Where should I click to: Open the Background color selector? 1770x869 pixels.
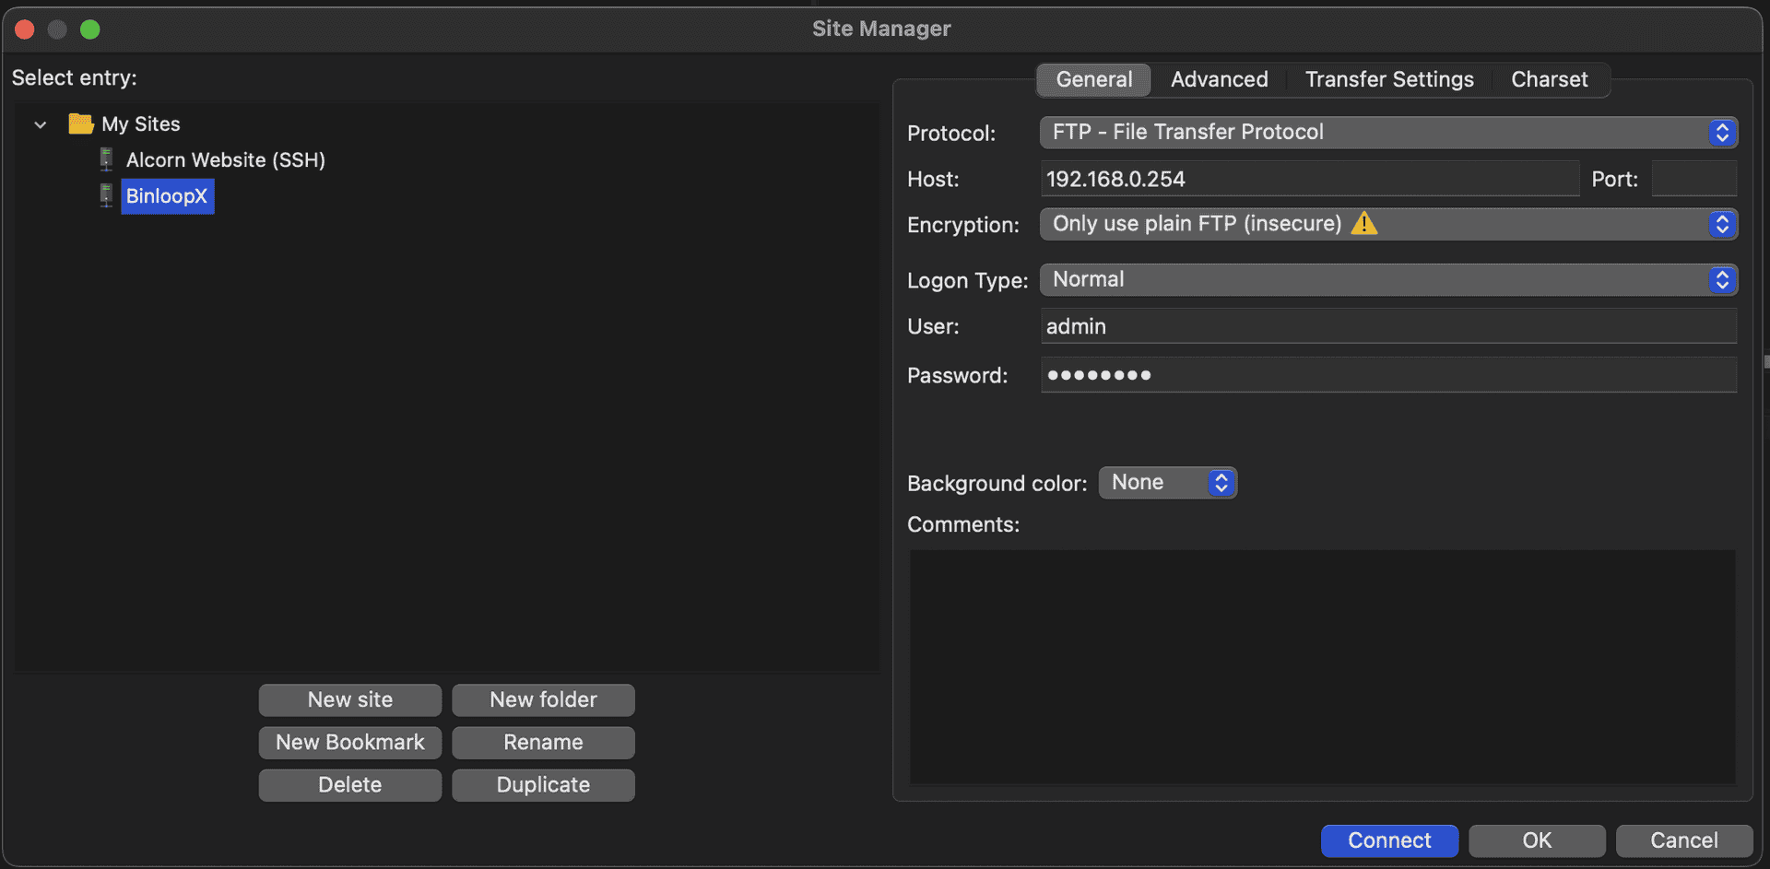tap(1167, 483)
